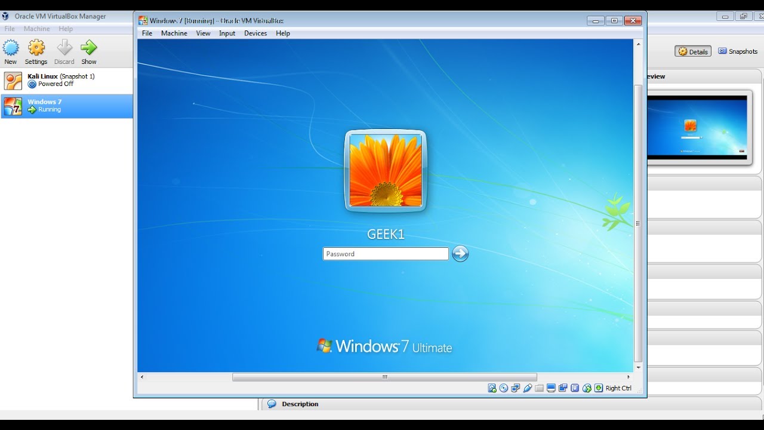Switch to the Snapshots view

click(x=738, y=51)
